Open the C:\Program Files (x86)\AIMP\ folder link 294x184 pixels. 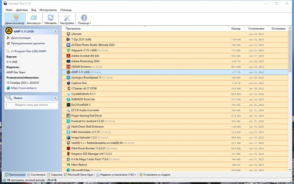(29, 51)
